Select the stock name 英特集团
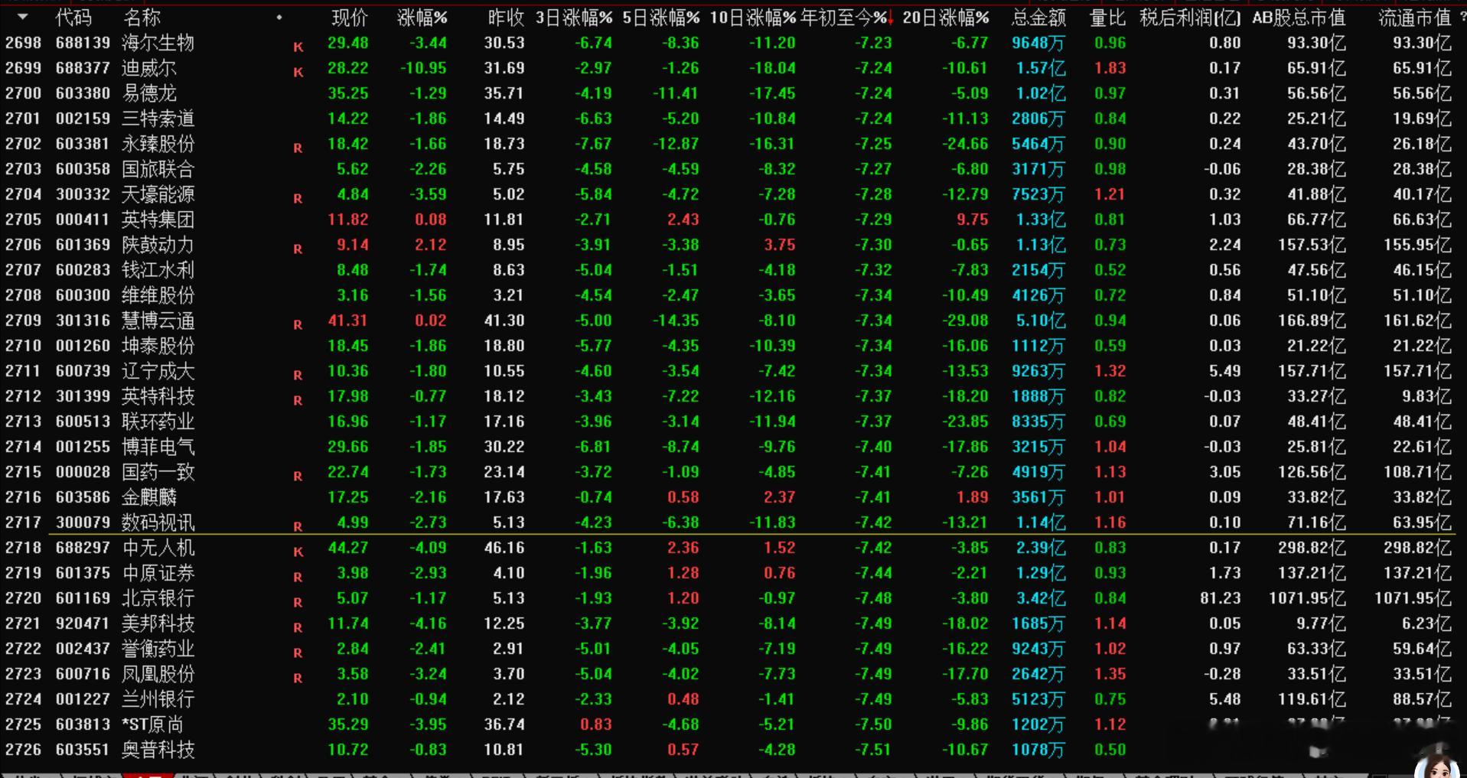The image size is (1467, 778). tap(158, 220)
